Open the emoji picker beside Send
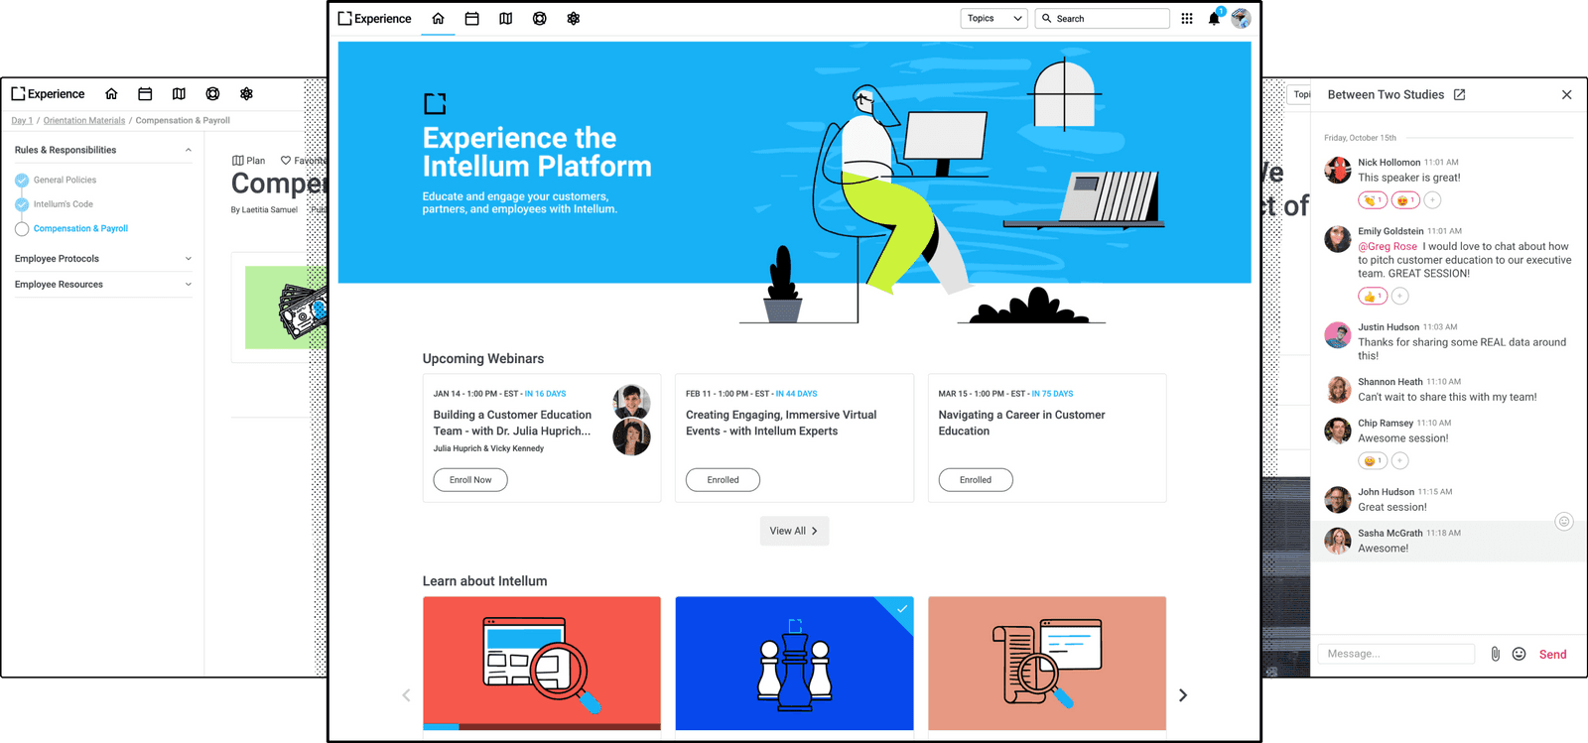The width and height of the screenshot is (1588, 743). (x=1519, y=654)
